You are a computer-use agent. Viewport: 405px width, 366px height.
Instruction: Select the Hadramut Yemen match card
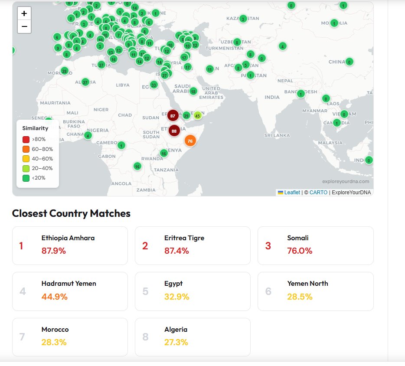coord(70,291)
